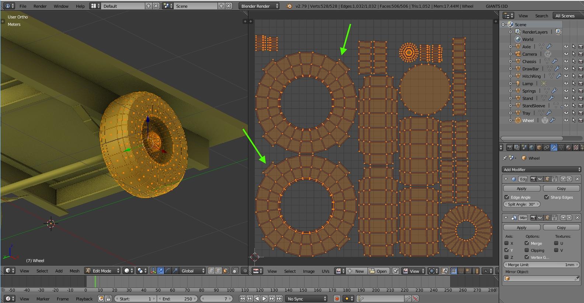The width and height of the screenshot is (584, 303).
Task: Open the Materials properties tab sphere icon
Action: point(569,147)
